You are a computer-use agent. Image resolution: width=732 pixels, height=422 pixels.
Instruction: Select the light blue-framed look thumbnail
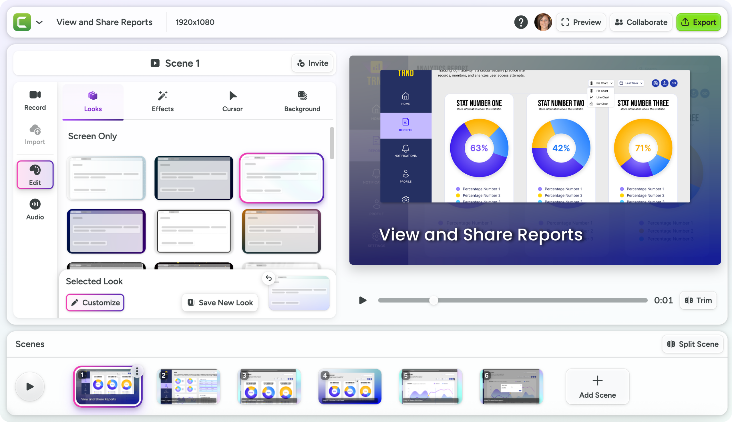point(106,178)
